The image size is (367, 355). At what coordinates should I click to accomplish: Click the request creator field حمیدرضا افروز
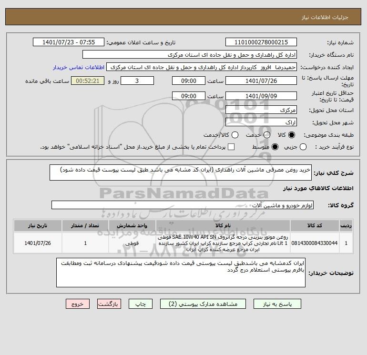202,67
